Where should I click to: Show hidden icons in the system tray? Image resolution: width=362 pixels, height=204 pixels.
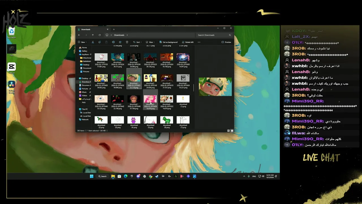(244, 176)
